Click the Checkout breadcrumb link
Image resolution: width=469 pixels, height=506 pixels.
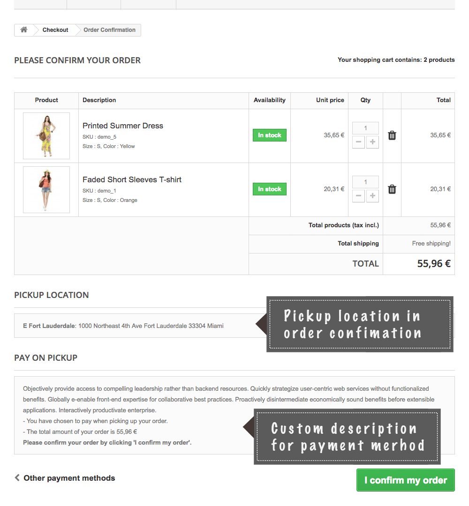pyautogui.click(x=55, y=30)
